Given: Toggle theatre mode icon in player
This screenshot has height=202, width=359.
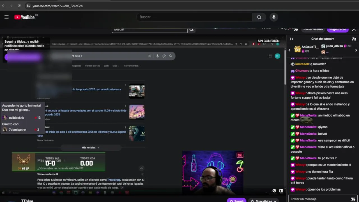Looking at the screenshot, I should 281,191.
